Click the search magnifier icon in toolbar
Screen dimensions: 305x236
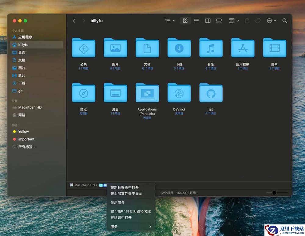[x=285, y=21]
